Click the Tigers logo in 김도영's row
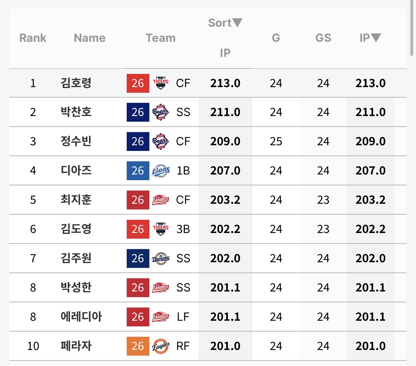This screenshot has height=366, width=416. coord(161,229)
